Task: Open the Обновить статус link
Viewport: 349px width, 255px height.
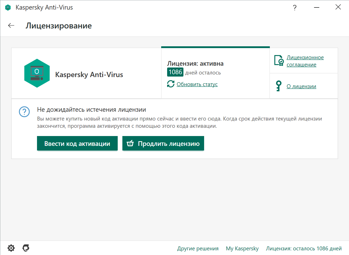Action: tap(197, 84)
